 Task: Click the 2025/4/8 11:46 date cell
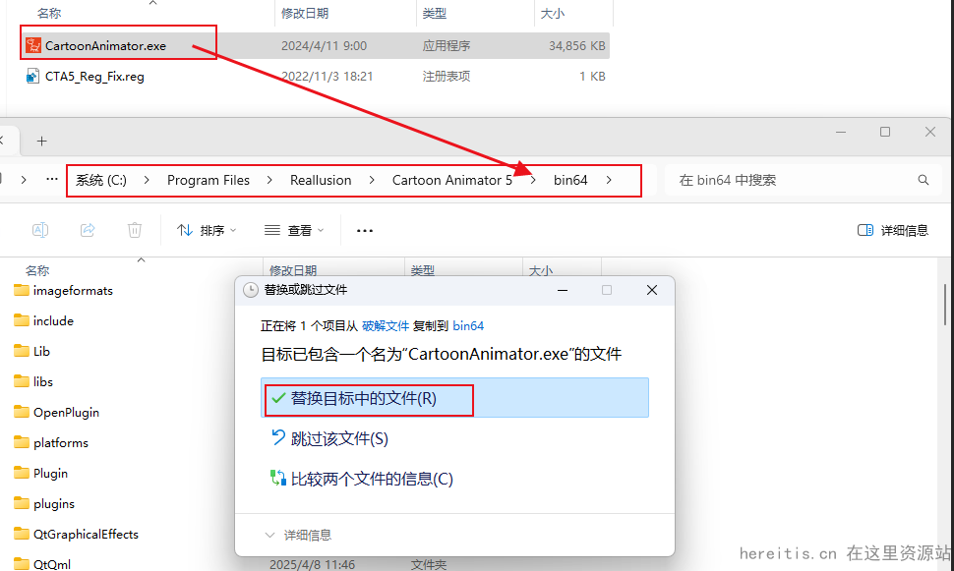[312, 564]
